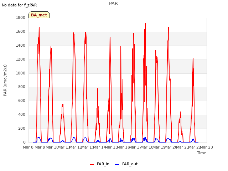Image resolution: width=228 pixels, height=171 pixels.
Task: Toggle the PAR_out legend entry
Action: click(x=126, y=164)
